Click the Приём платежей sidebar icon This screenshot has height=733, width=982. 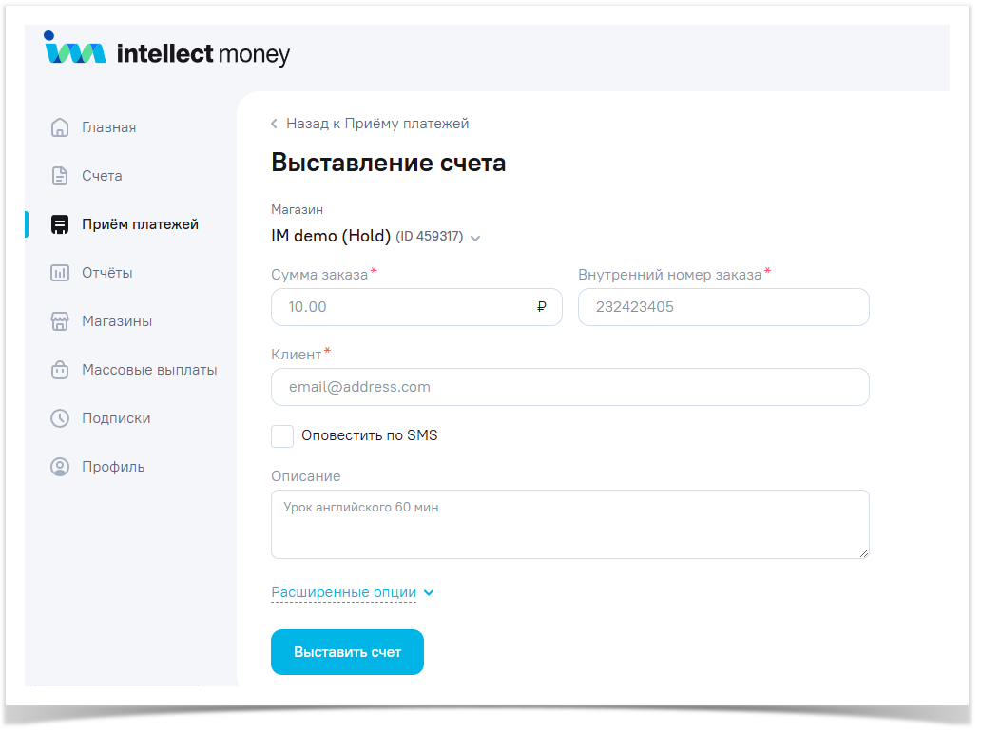[x=60, y=224]
